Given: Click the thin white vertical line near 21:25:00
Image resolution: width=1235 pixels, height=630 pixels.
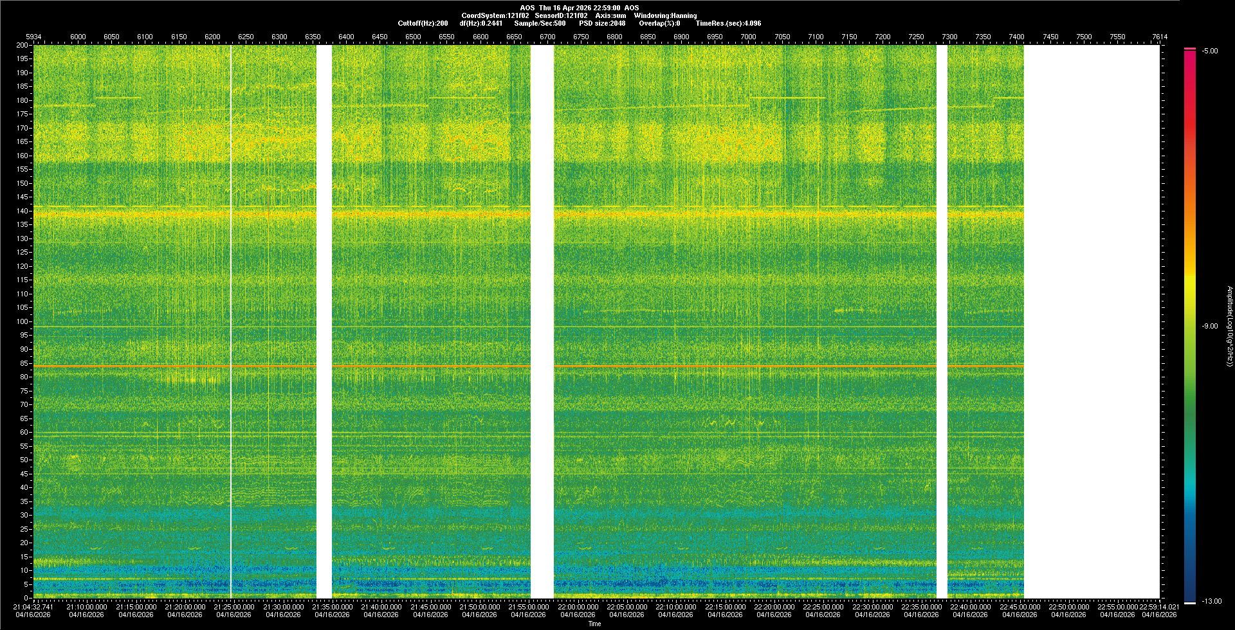Looking at the screenshot, I should tap(231, 321).
